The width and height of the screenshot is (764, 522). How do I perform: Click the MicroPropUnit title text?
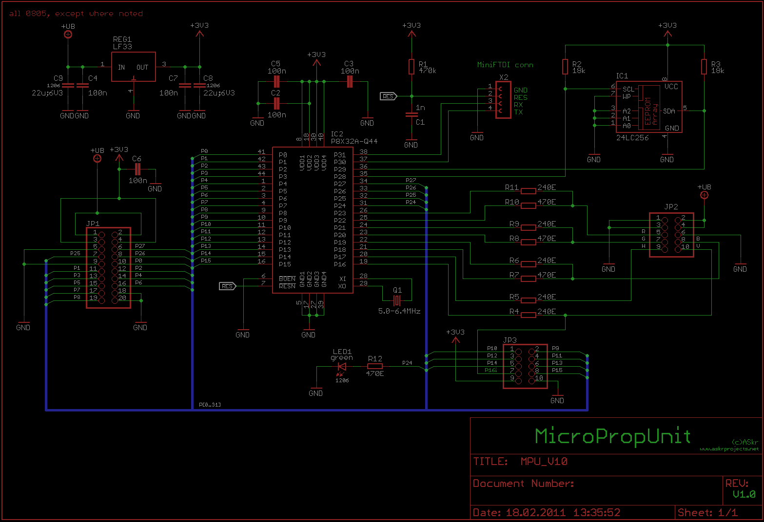(613, 436)
